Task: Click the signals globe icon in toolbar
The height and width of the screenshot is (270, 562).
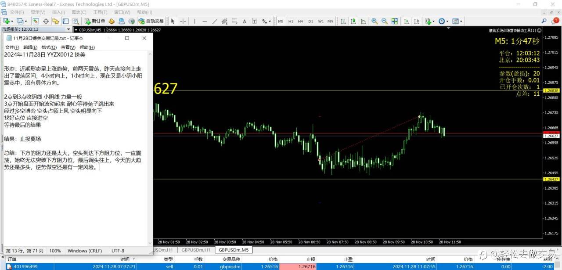Action: [x=131, y=21]
